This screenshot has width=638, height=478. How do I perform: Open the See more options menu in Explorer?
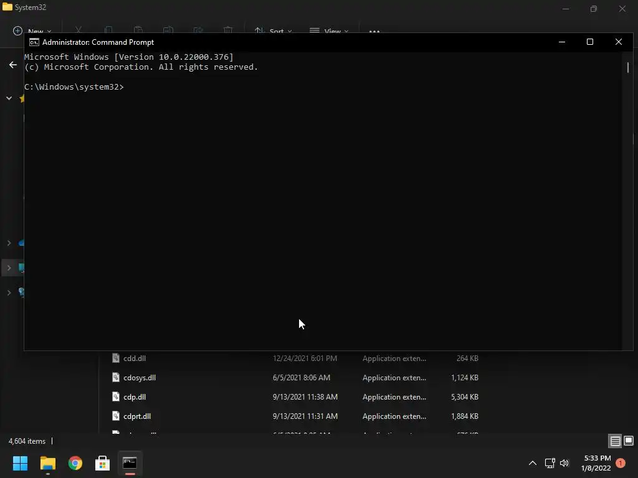(x=374, y=31)
